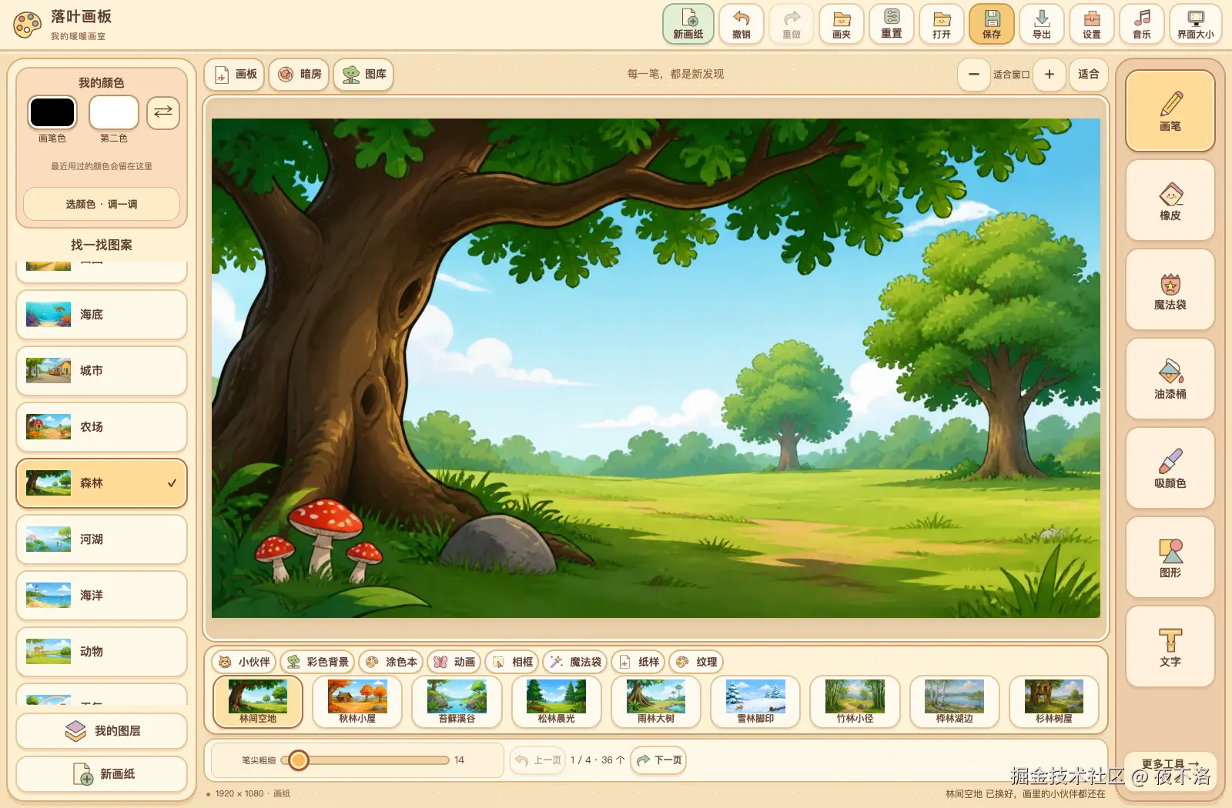This screenshot has height=808, width=1232.
Task: Toggle 音乐 music button
Action: [1142, 24]
